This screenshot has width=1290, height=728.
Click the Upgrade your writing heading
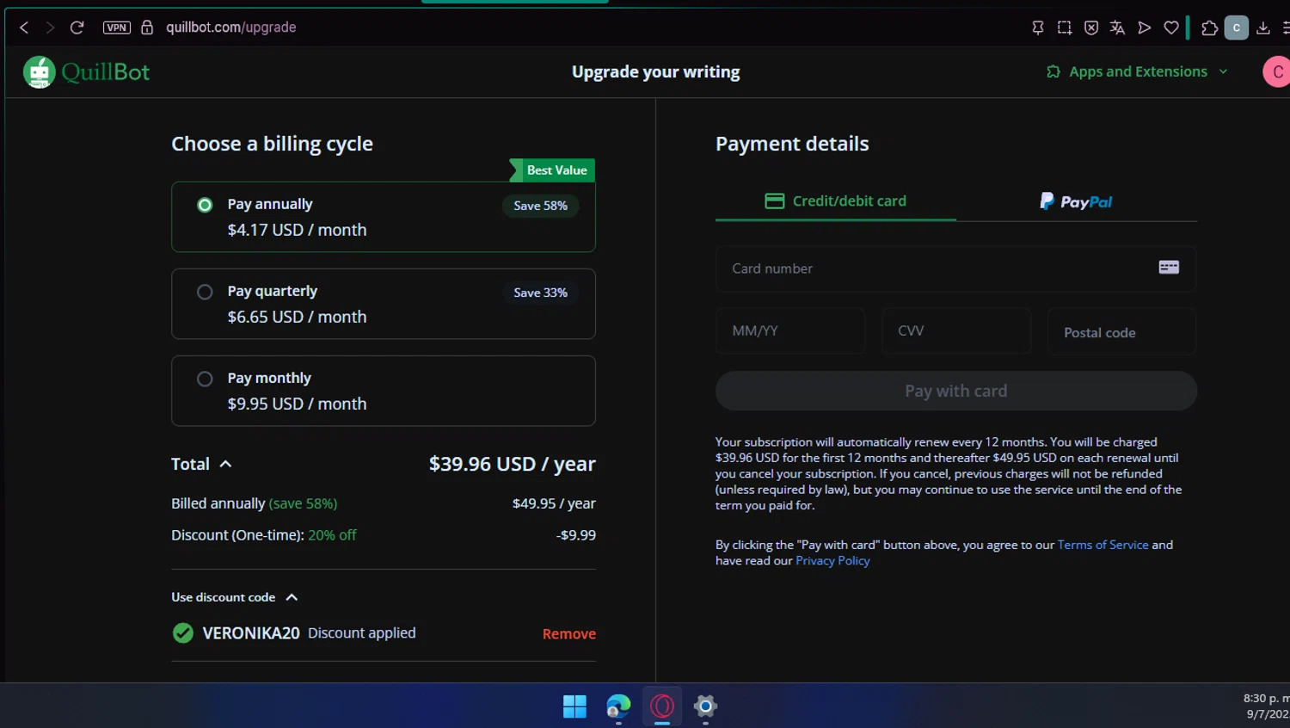[x=656, y=72]
